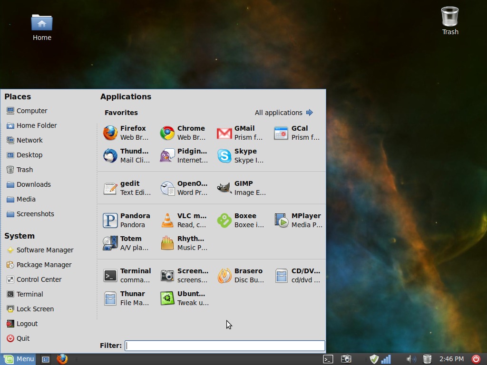Open network signal indicator
This screenshot has height=365, width=487.
[x=386, y=359]
